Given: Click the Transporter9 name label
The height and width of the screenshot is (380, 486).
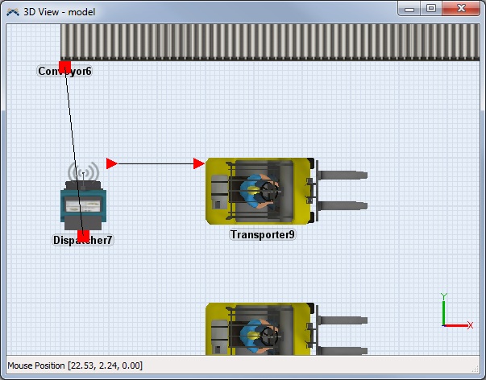Looking at the screenshot, I should point(263,235).
